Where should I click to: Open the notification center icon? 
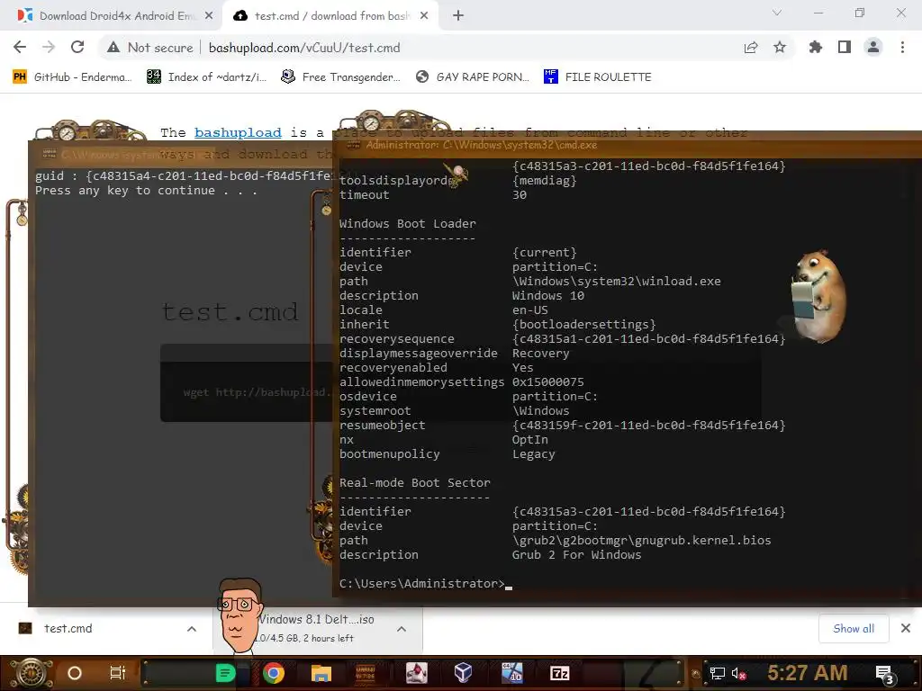pos(884,674)
